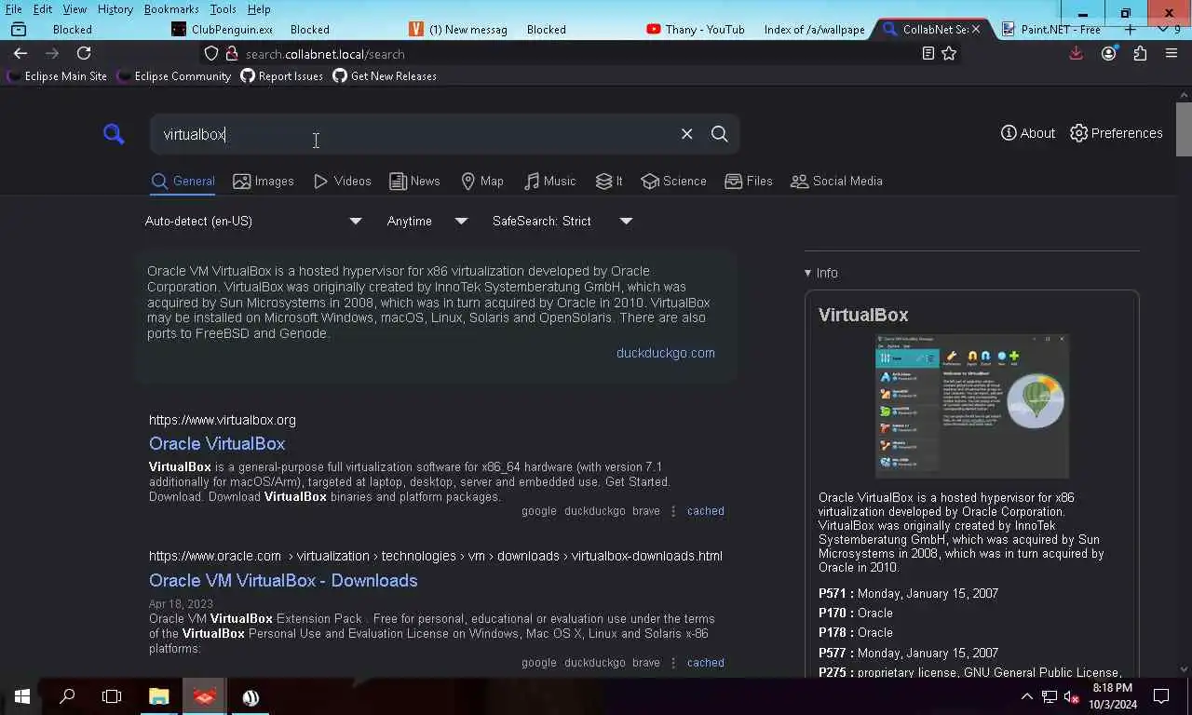The height and width of the screenshot is (715, 1192).
Task: Click the site security padlock icon
Action: pyautogui.click(x=232, y=54)
